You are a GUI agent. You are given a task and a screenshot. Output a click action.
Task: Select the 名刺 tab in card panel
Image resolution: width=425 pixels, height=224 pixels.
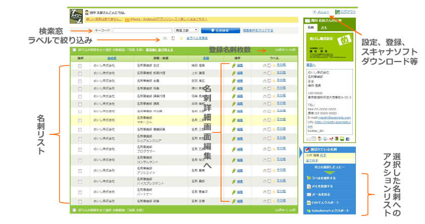[x=311, y=27]
